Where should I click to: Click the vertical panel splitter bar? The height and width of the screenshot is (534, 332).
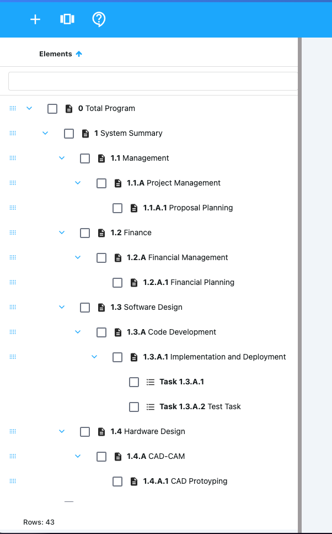(300, 276)
